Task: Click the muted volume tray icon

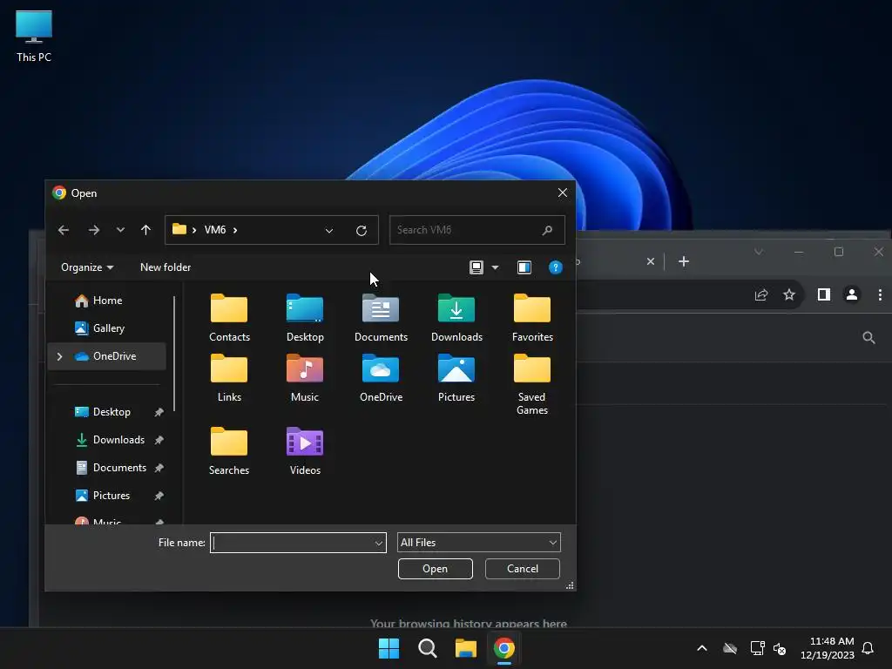Action: point(780,648)
